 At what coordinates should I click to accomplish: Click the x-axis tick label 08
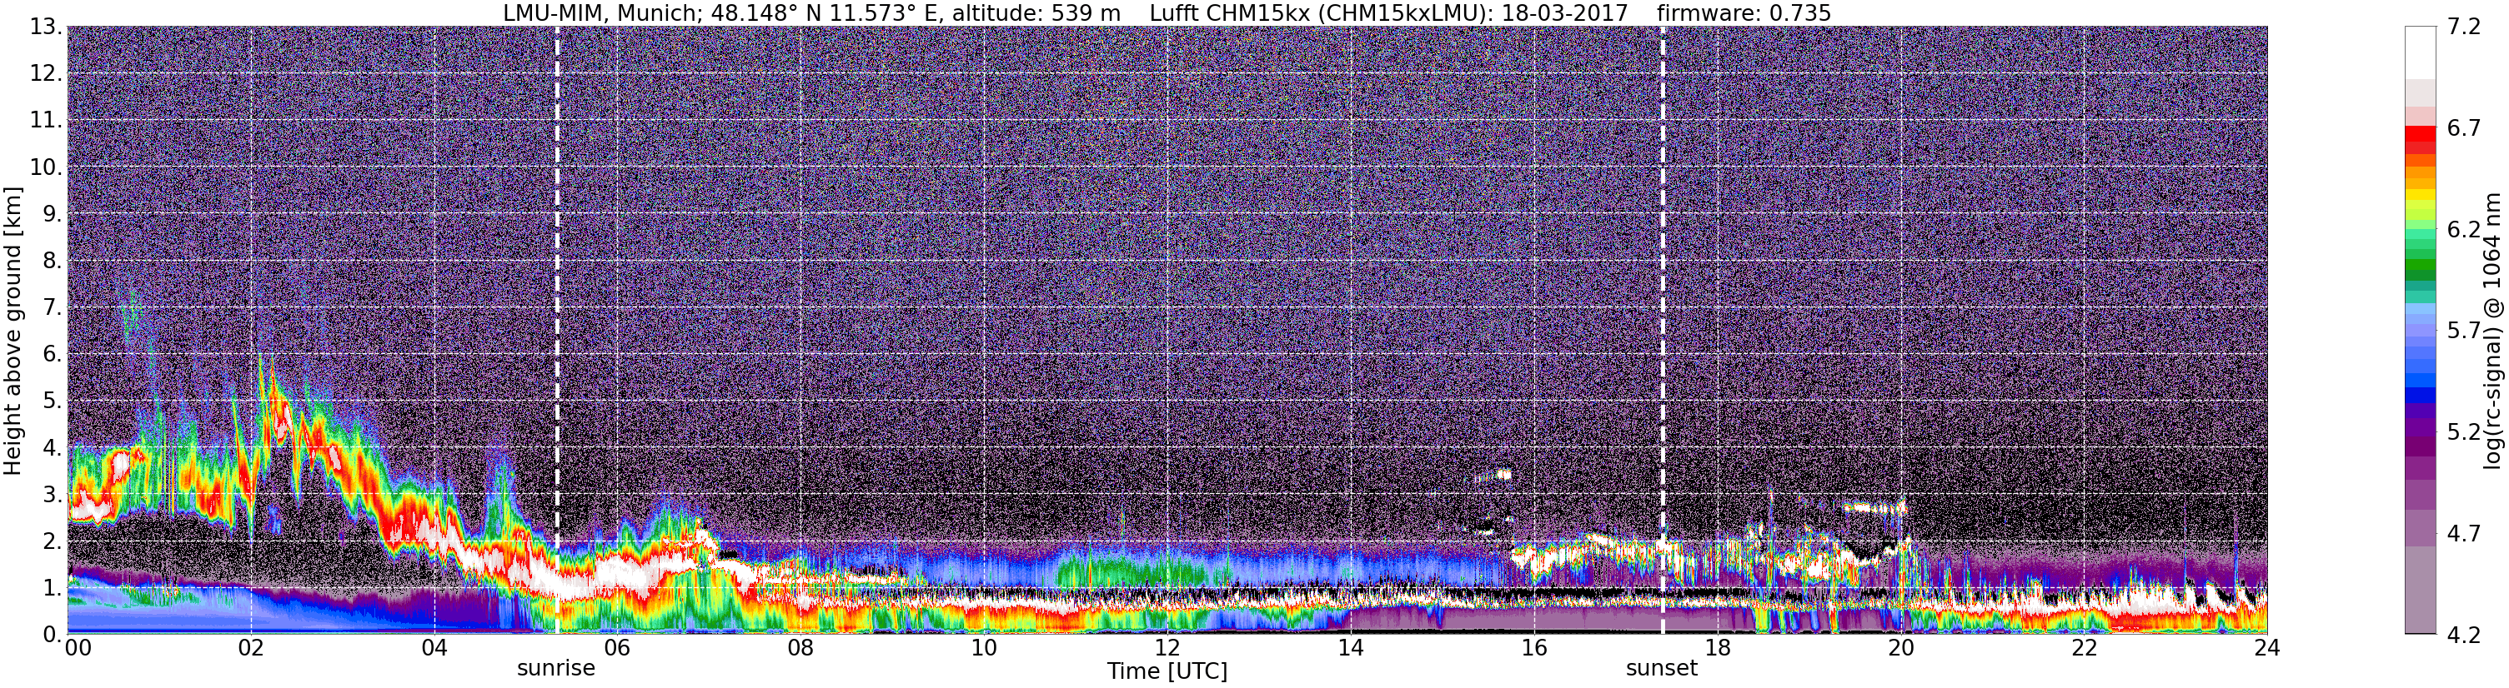tap(800, 648)
